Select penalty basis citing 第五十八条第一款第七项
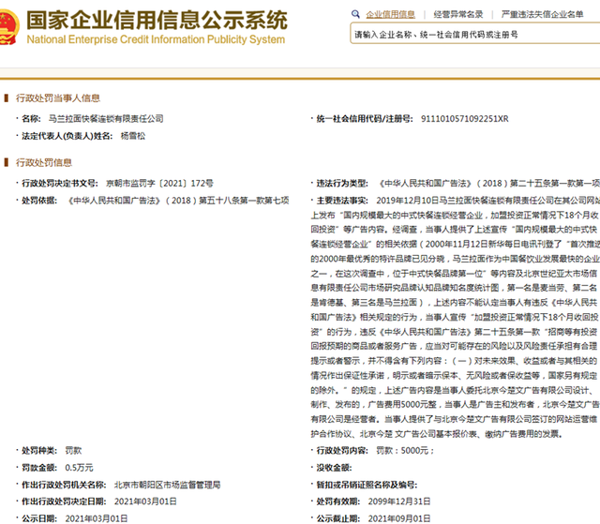The image size is (600, 524). tap(178, 201)
